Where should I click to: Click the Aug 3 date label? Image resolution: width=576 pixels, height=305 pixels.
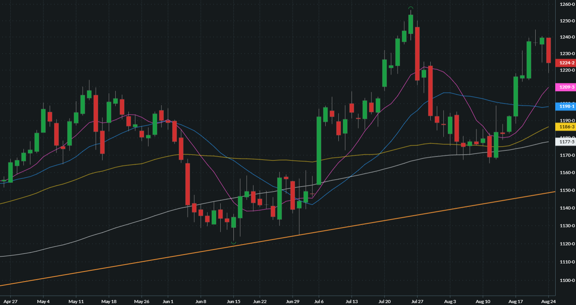click(x=449, y=301)
